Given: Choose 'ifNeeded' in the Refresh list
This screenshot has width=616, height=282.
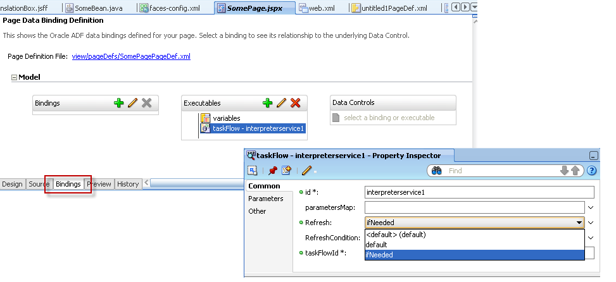Looking at the screenshot, I should (475, 255).
